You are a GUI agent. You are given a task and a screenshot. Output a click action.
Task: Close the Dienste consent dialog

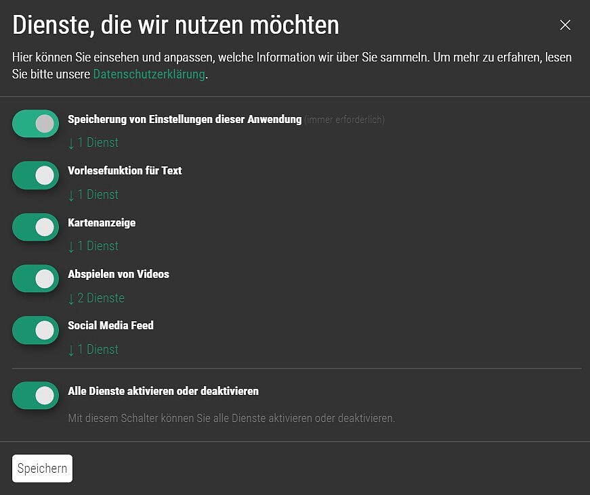click(x=565, y=26)
